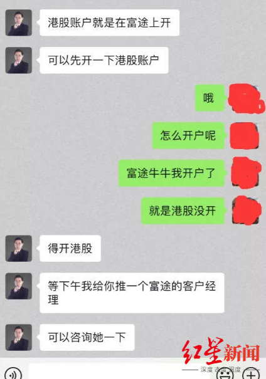Open contact avatar beside 港股账户就是在富途上开
The image size is (266, 379).
tap(19, 23)
